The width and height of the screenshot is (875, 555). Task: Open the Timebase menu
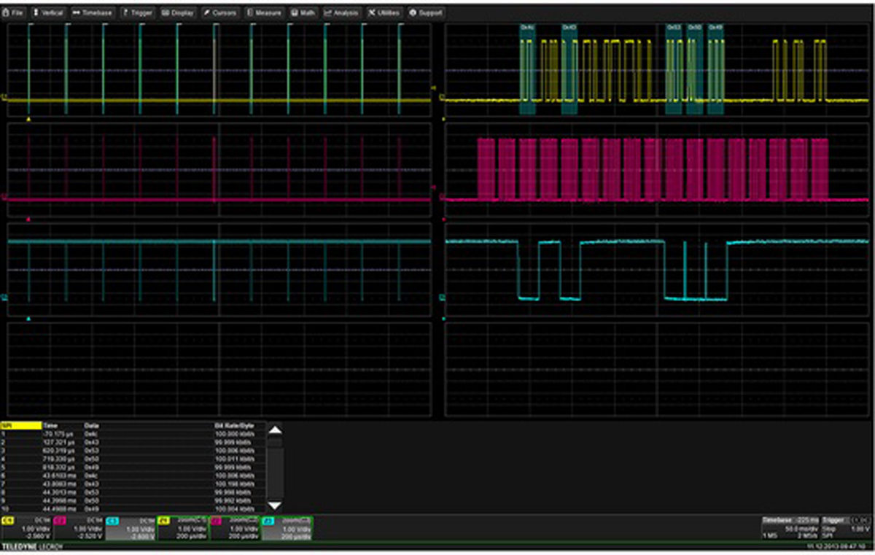tap(93, 12)
